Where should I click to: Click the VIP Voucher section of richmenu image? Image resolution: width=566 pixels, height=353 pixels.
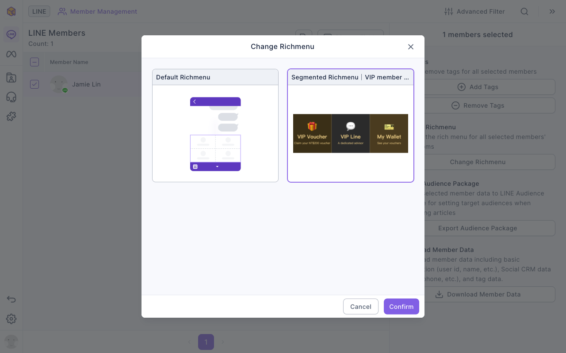tap(312, 134)
